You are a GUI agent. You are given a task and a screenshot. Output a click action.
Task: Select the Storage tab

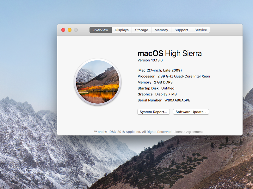(x=141, y=30)
